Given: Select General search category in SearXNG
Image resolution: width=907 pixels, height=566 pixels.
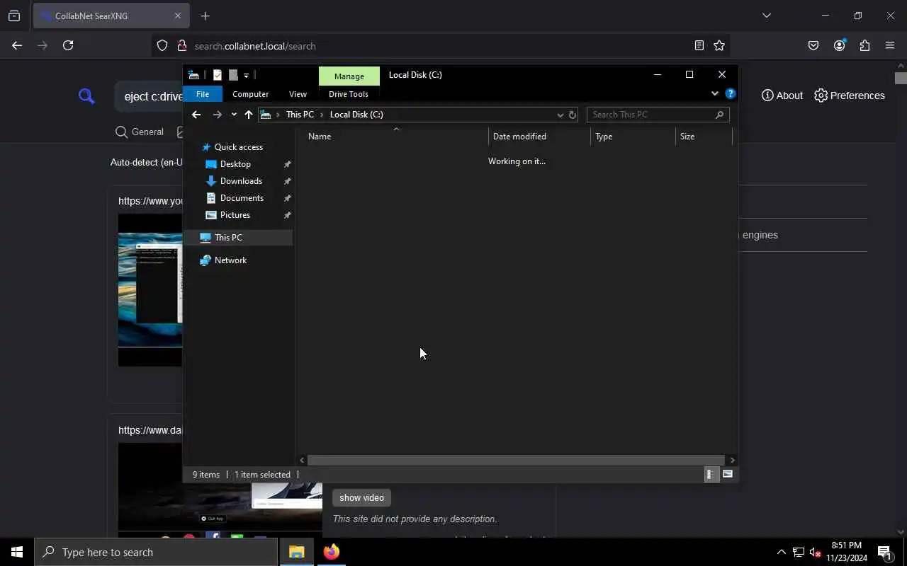Looking at the screenshot, I should (x=140, y=132).
